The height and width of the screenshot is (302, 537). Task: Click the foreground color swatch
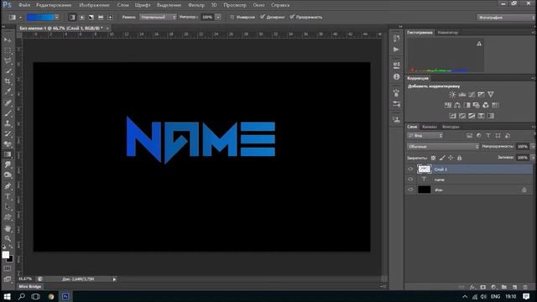point(5,254)
